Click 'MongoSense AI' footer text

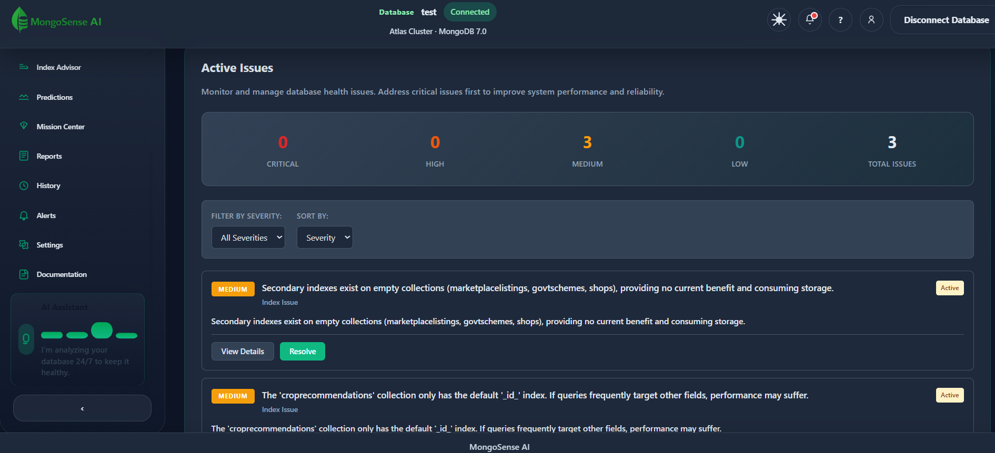click(x=499, y=447)
